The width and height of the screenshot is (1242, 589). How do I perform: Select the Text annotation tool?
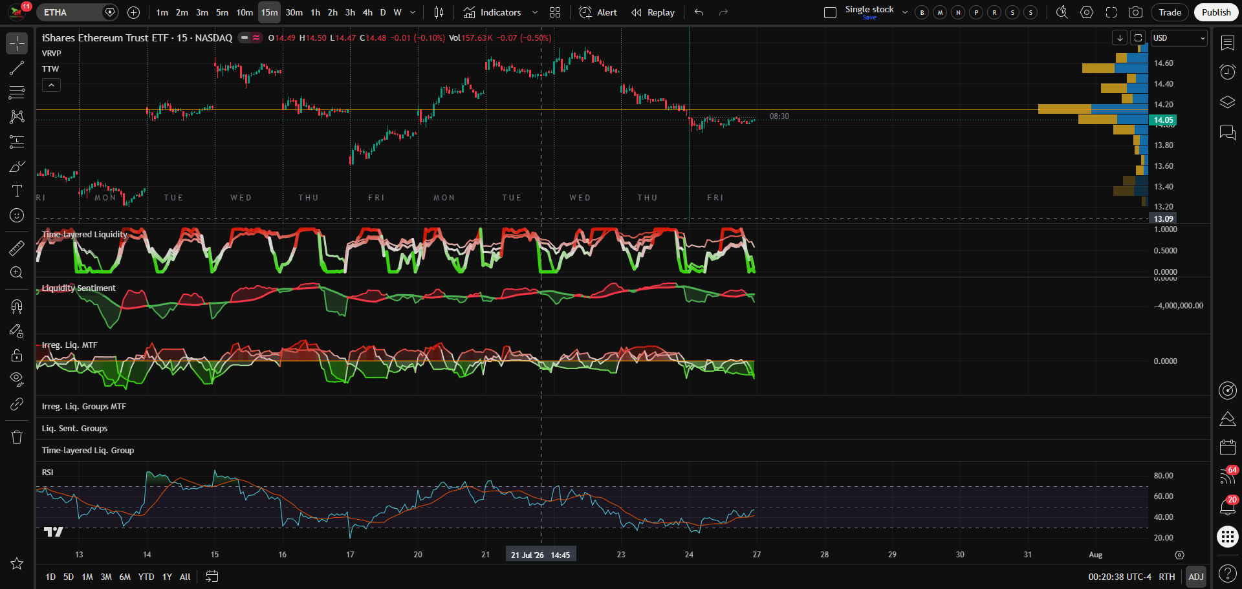pos(17,191)
